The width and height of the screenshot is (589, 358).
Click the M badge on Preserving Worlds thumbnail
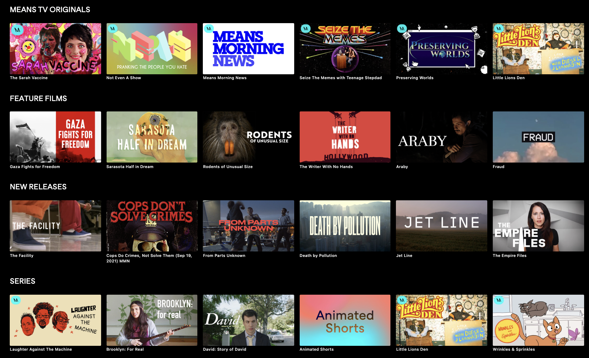402,28
